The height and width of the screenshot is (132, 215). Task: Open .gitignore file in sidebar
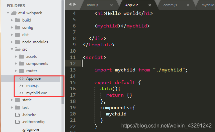[31, 129]
